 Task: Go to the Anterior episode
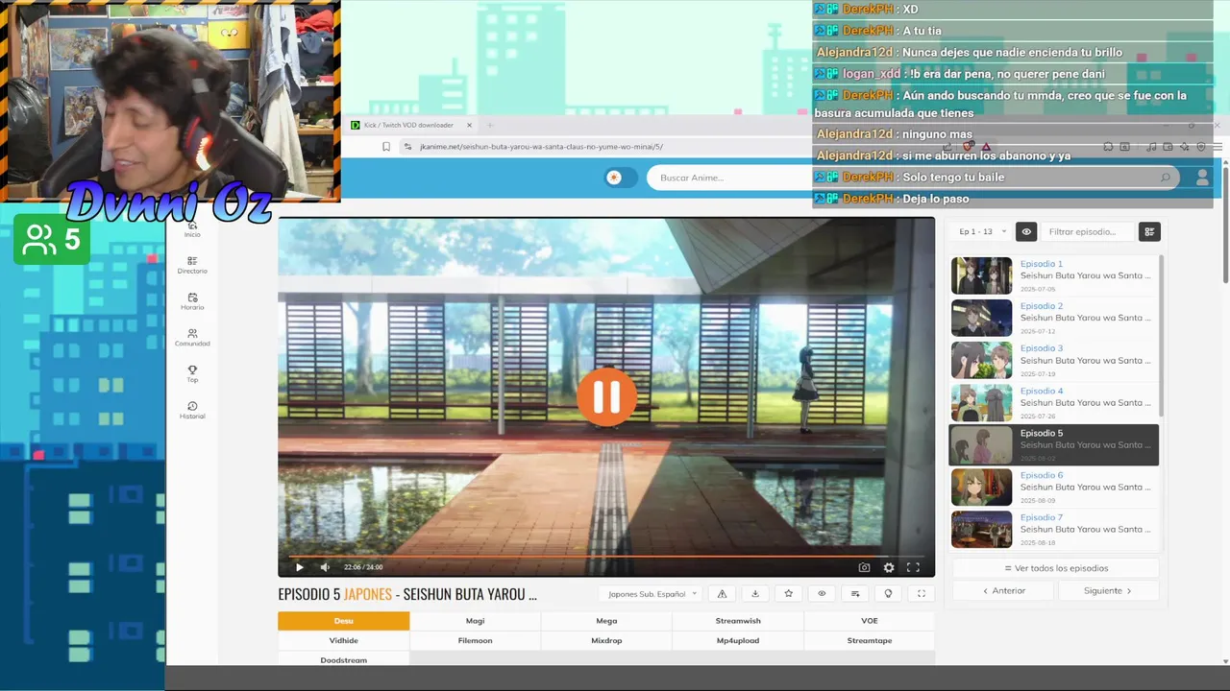(1003, 591)
